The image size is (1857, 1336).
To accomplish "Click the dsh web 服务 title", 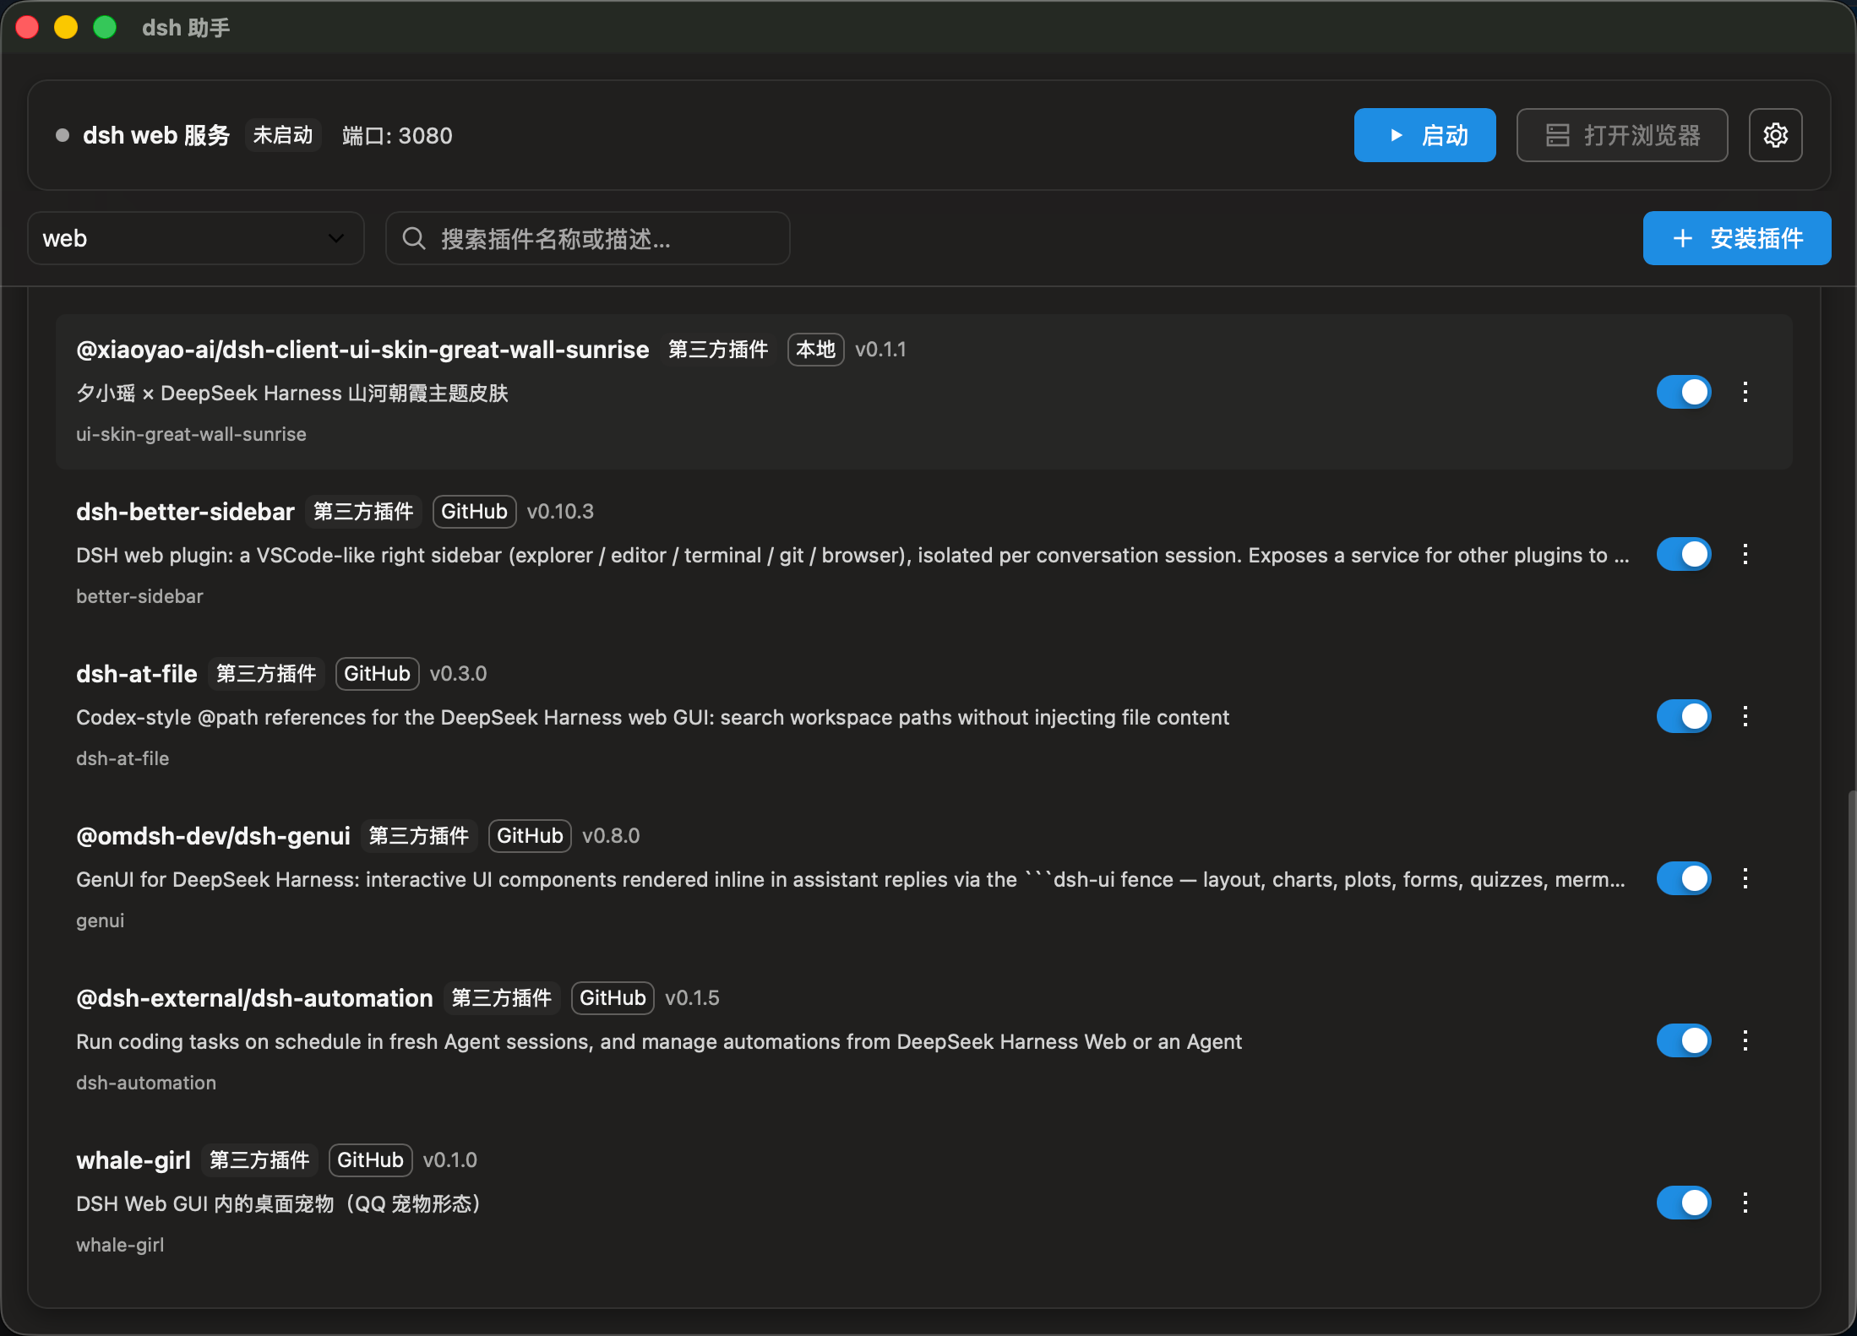I will tap(156, 135).
